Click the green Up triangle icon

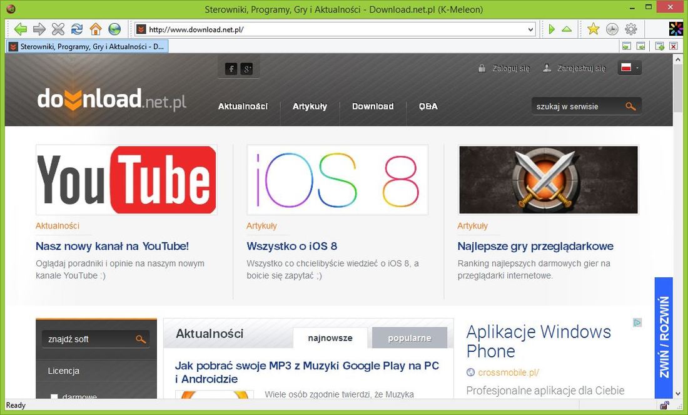coord(567,29)
